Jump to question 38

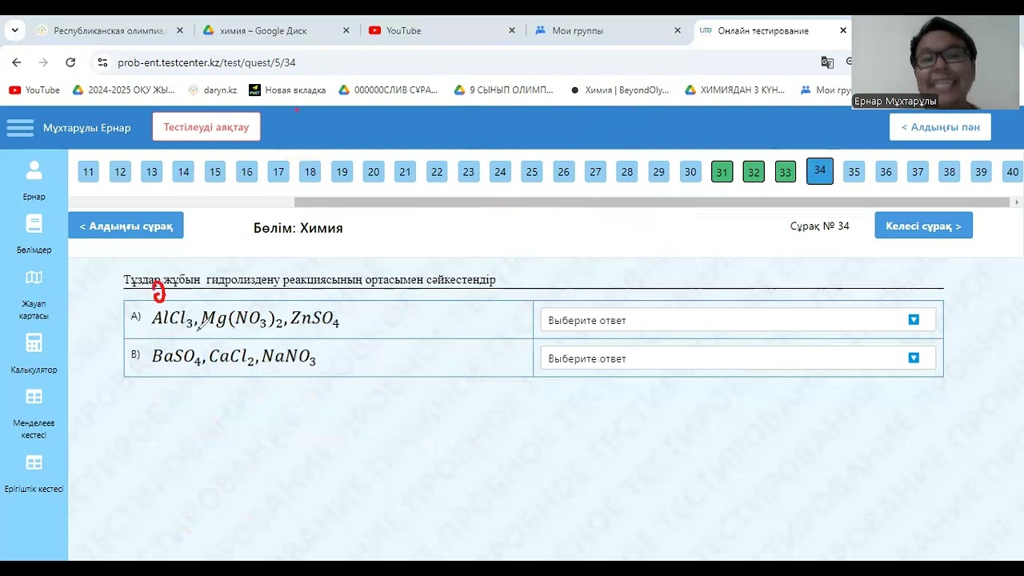pos(949,172)
